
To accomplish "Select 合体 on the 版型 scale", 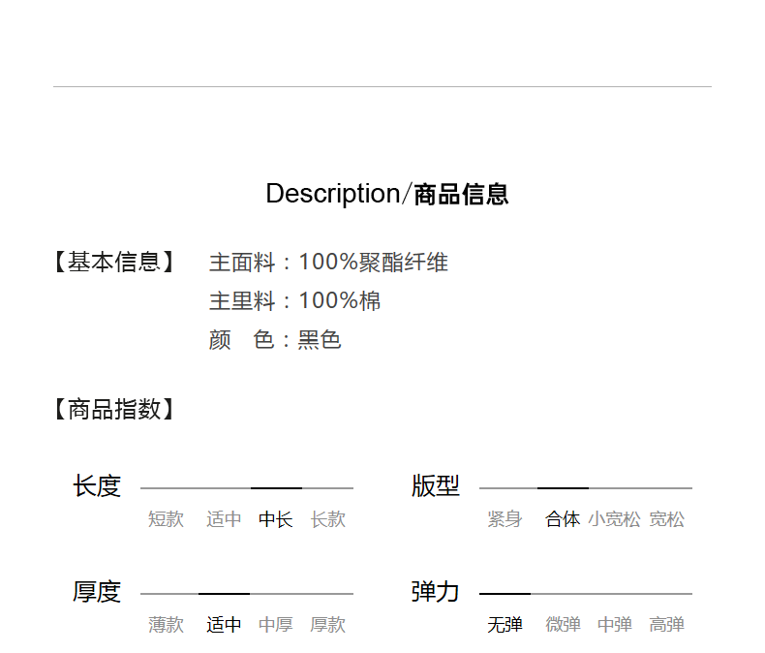I will (x=563, y=519).
